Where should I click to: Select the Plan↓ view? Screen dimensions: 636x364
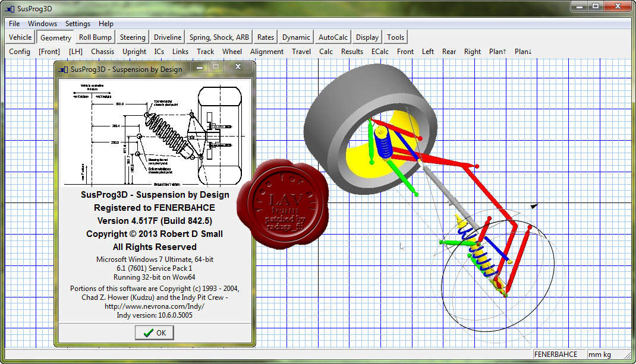click(x=523, y=52)
